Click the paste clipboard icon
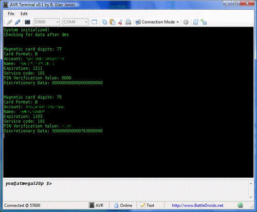The height and width of the screenshot is (212, 257). point(113,22)
